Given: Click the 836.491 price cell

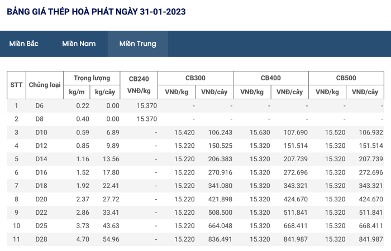Looking at the screenshot, I should [x=221, y=239].
